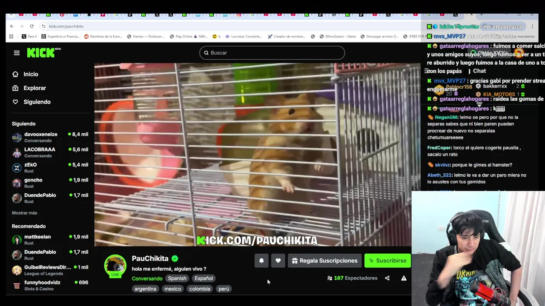Click browser three-dot menu icon
The width and height of the screenshot is (545, 306).
coord(532,26)
